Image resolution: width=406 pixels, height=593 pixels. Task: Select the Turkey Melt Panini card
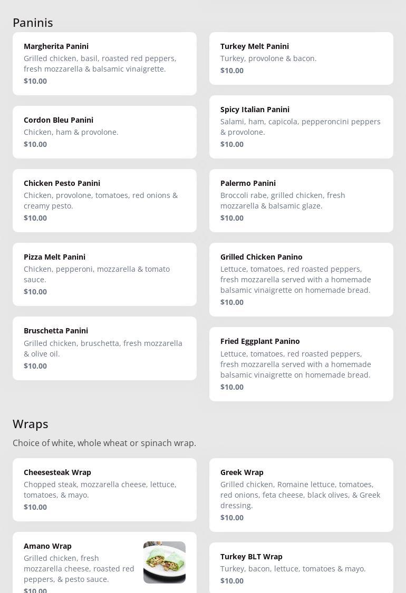[301, 58]
